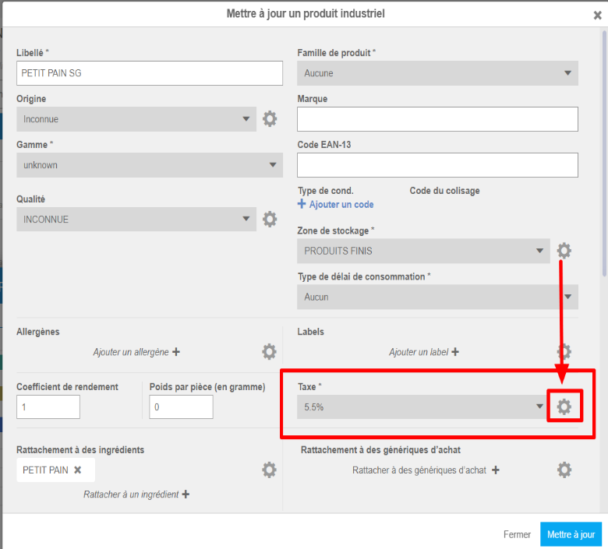The height and width of the screenshot is (549, 608).
Task: Open gear for Rattachement à des ingrédients
Action: [x=270, y=470]
